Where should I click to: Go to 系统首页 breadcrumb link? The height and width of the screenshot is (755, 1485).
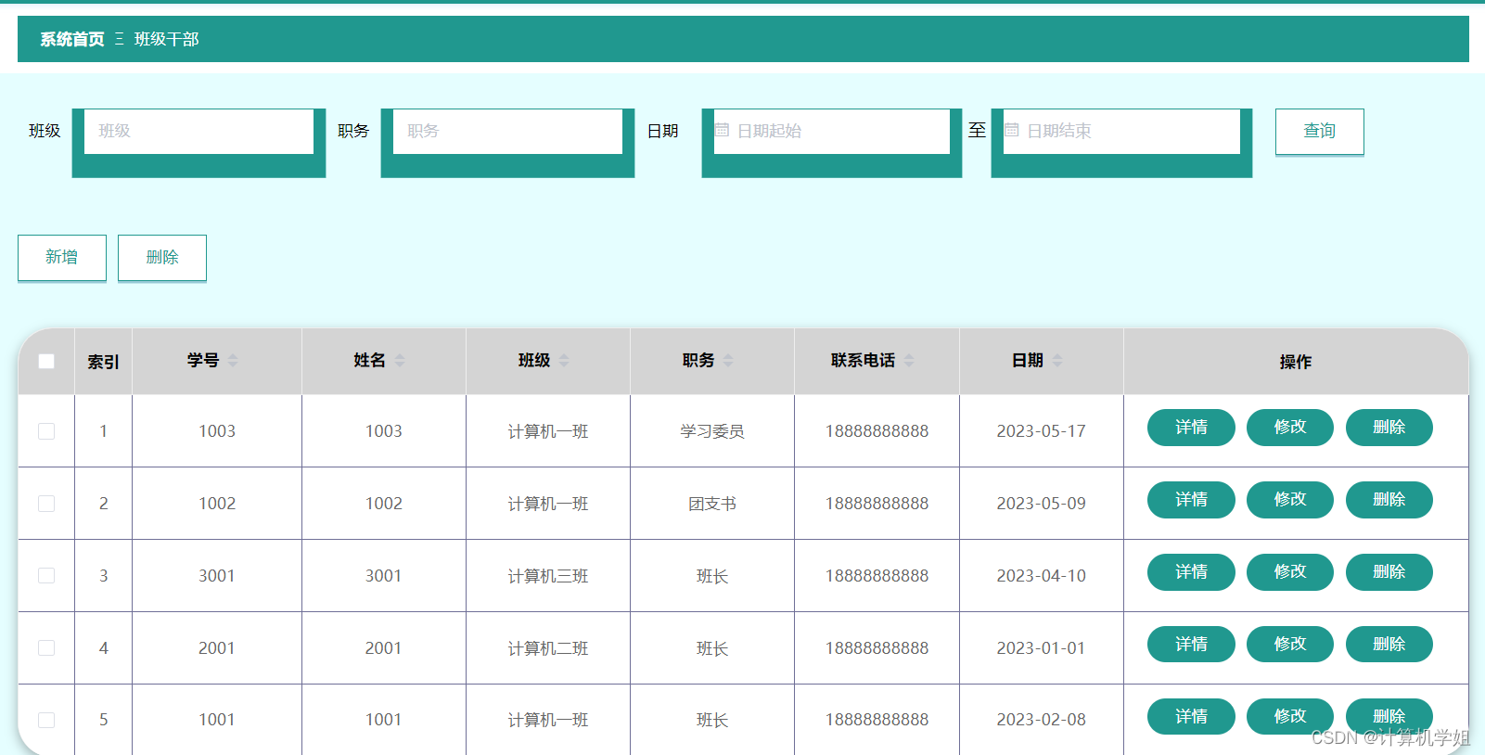[72, 39]
